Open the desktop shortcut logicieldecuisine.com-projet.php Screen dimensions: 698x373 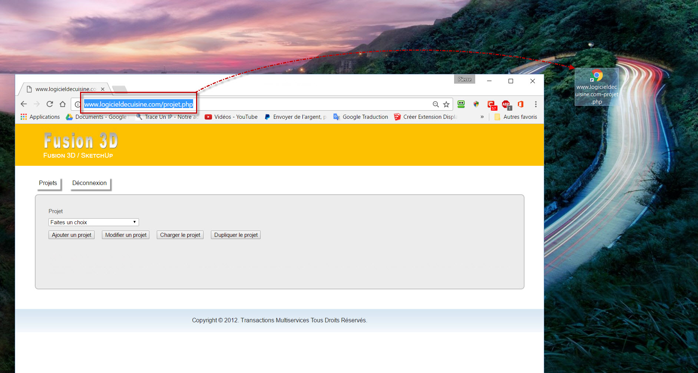click(x=596, y=87)
